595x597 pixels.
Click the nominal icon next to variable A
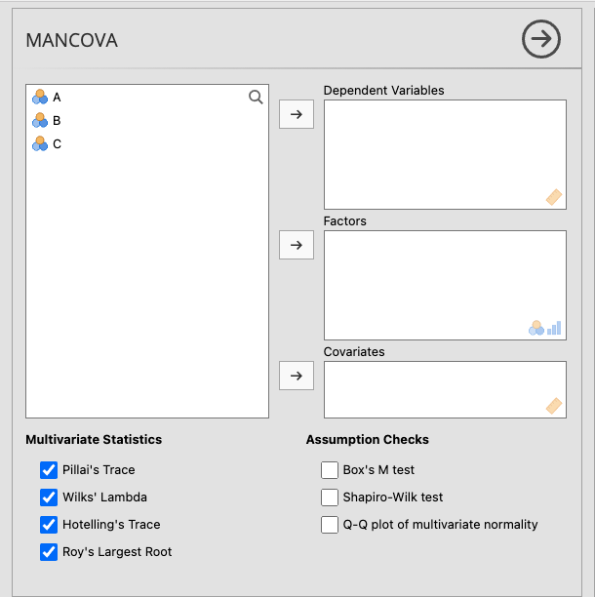(40, 97)
